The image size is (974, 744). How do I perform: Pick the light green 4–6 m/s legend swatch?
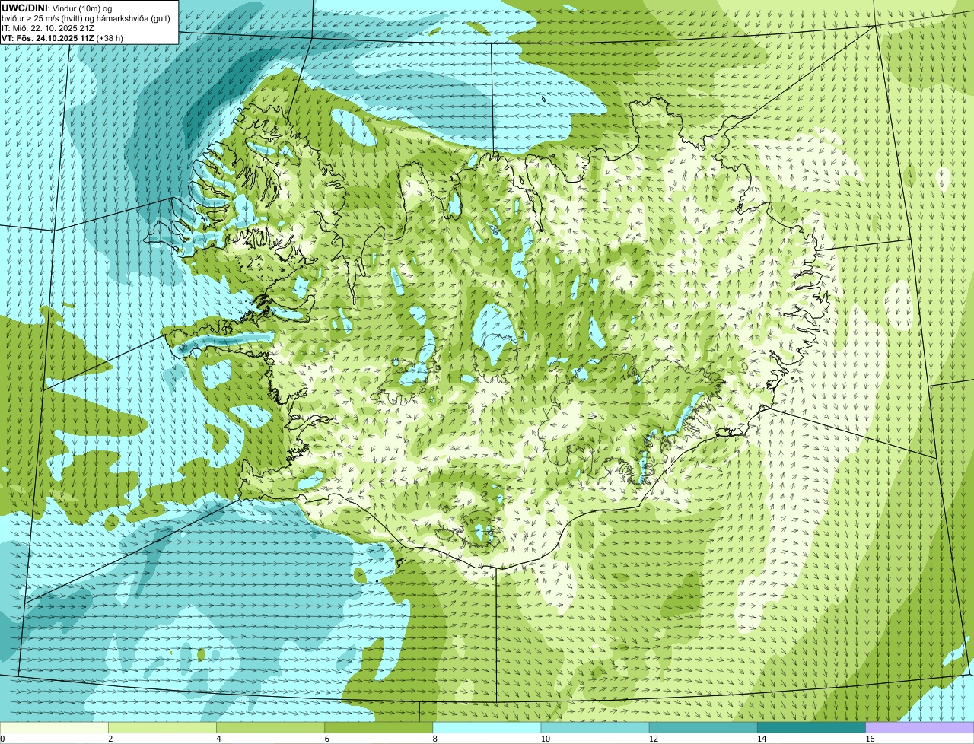click(270, 727)
